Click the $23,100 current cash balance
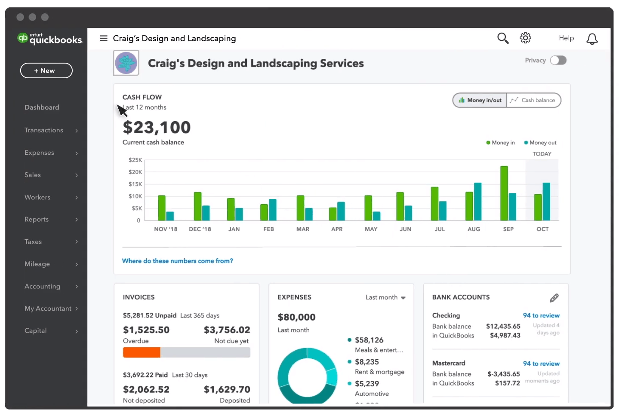 click(x=157, y=128)
